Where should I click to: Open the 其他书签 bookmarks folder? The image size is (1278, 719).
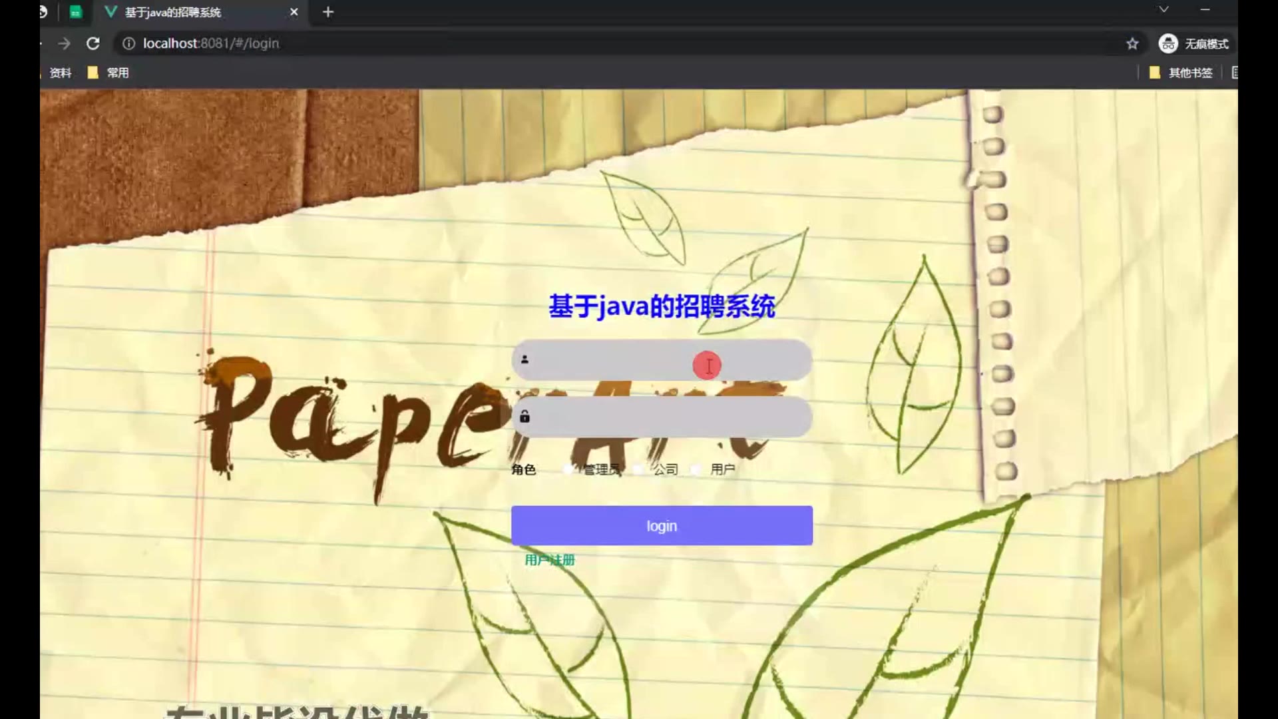[1182, 73]
